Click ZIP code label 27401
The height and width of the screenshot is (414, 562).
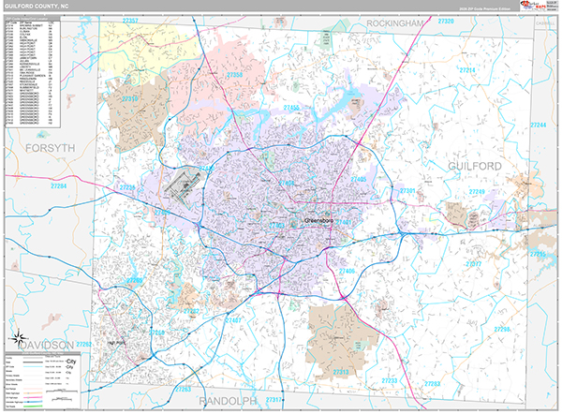344,222
